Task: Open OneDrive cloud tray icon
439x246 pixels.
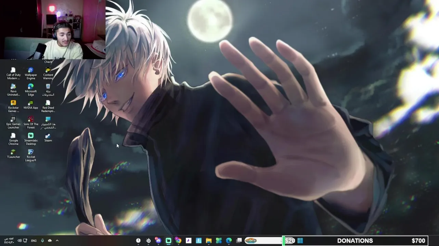Action: pyautogui.click(x=50, y=241)
